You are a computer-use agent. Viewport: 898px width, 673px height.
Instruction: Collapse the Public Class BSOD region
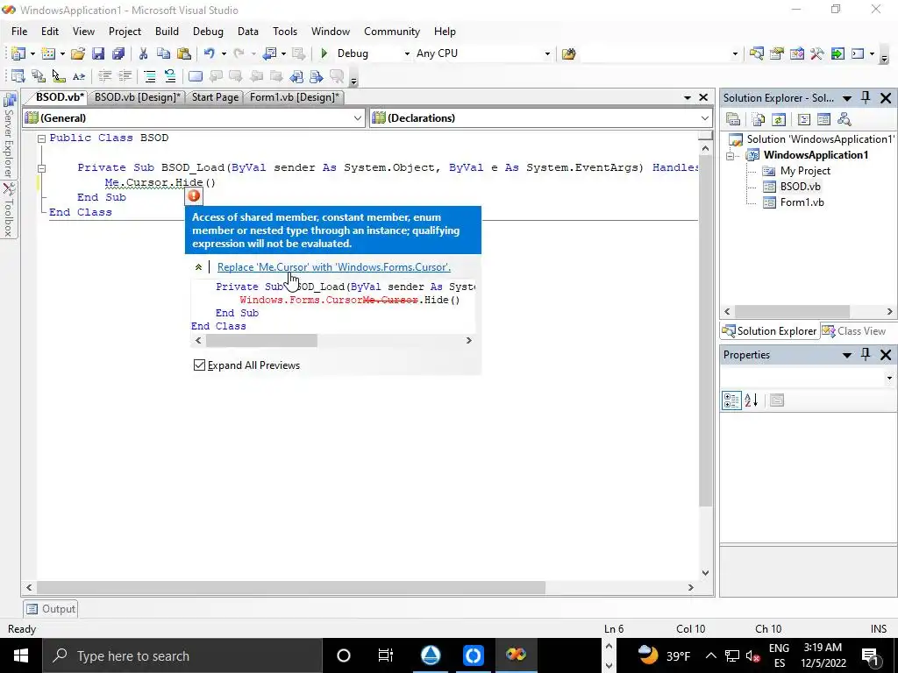[x=41, y=138]
